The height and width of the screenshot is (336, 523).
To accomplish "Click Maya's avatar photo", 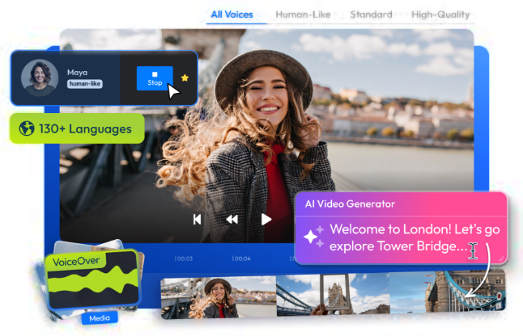I will click(x=40, y=78).
